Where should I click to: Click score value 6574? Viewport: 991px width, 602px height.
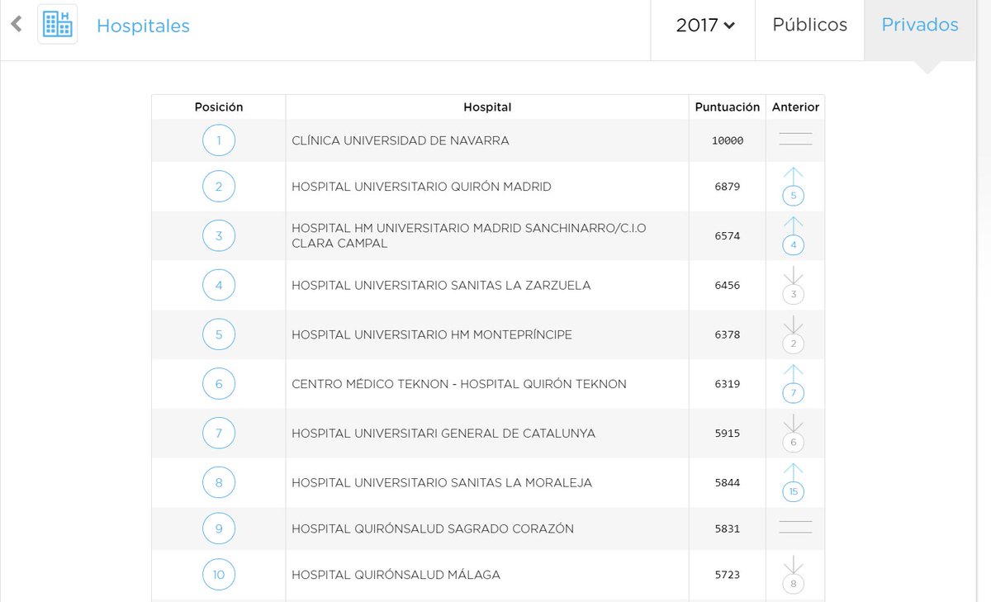[x=728, y=236]
